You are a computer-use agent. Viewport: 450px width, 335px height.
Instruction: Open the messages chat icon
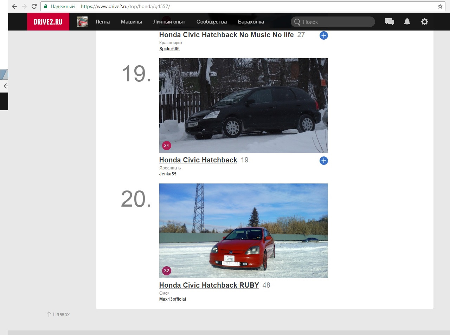[x=390, y=22]
